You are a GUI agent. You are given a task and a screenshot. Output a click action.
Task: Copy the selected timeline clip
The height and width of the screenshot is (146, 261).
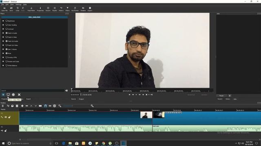coord(13,106)
